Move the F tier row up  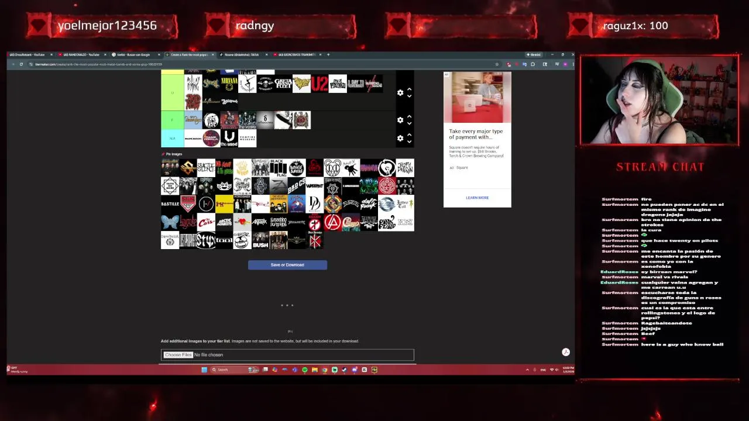pyautogui.click(x=409, y=116)
